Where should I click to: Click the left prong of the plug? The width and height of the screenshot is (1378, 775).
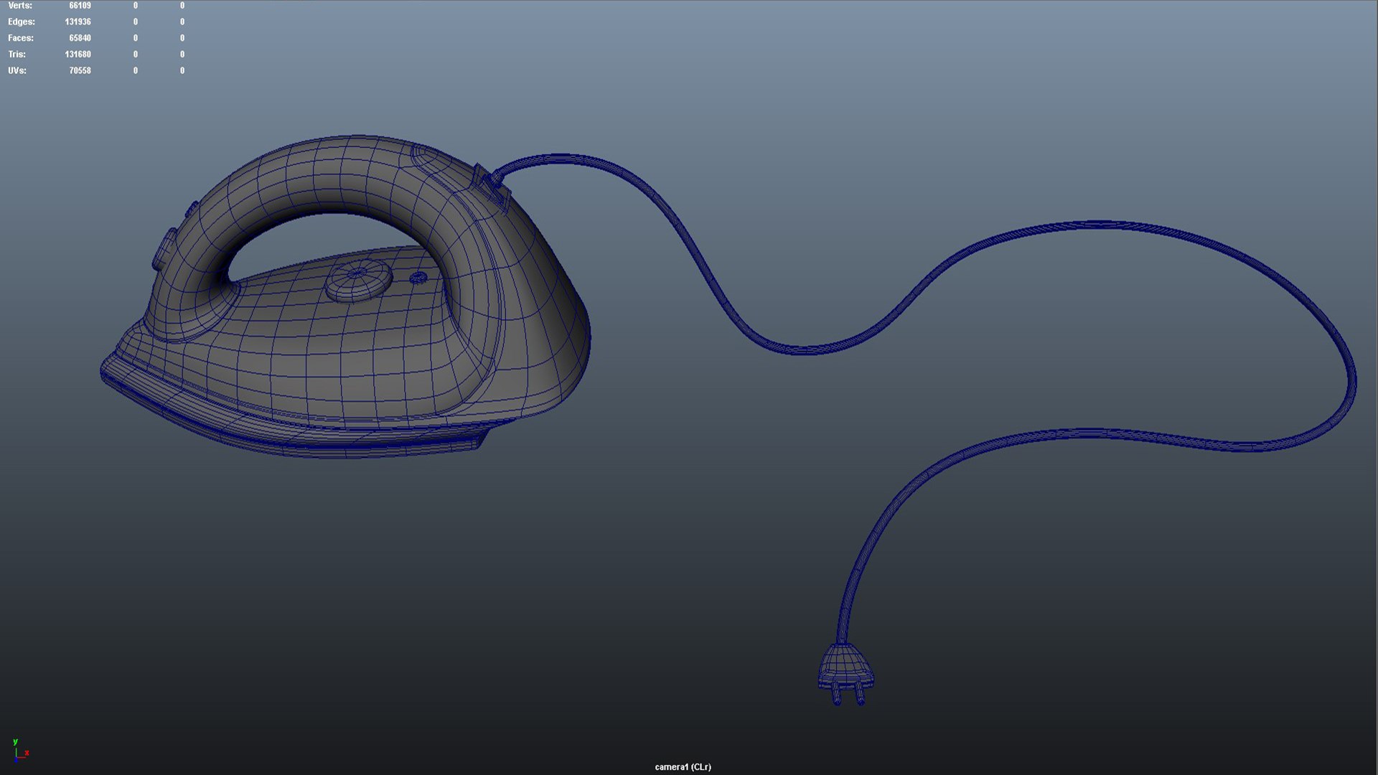836,695
